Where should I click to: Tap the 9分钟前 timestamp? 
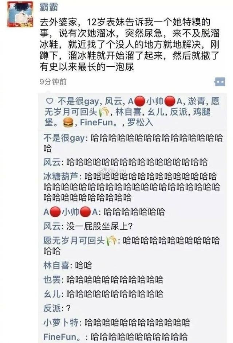click(53, 82)
